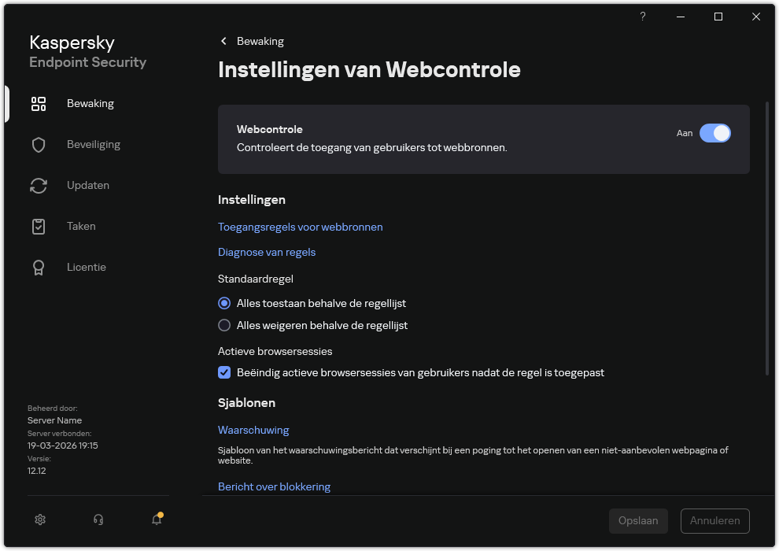Viewport: 779px width, 551px height.
Task: Turn off the Webcontrole toggle
Action: (715, 133)
